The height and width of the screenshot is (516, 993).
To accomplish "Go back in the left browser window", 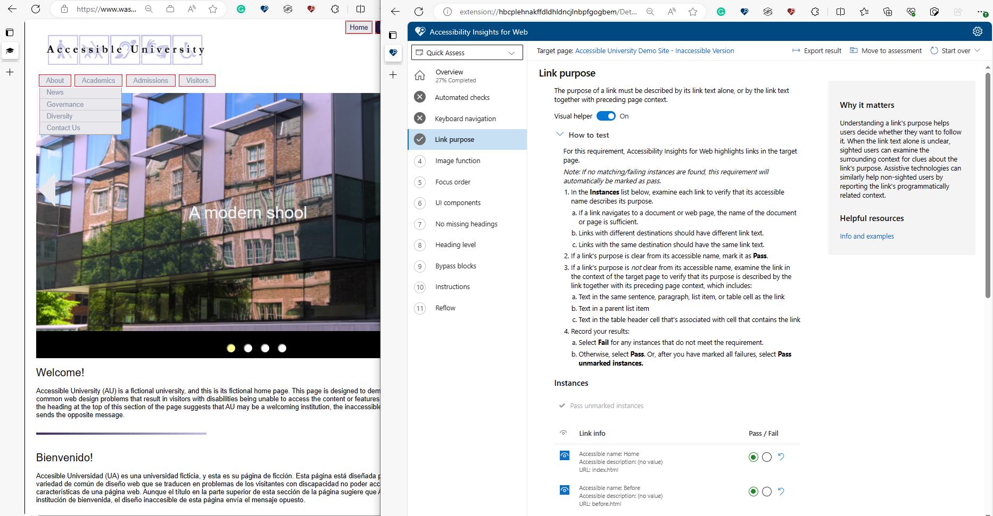I will (12, 9).
